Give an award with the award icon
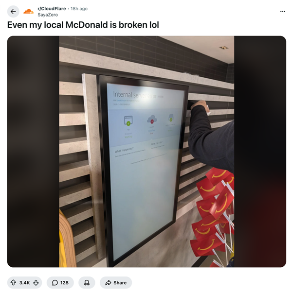The height and width of the screenshot is (292, 292). click(x=87, y=282)
